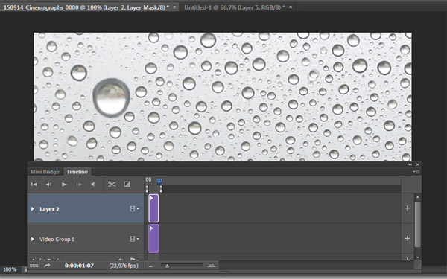
Task: Add media to Video Group 1 track
Action: click(407, 238)
